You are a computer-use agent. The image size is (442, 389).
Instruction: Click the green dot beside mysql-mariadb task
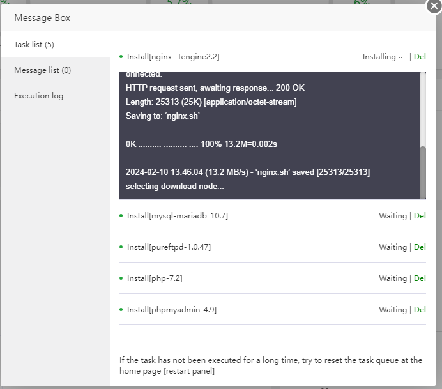tap(121, 216)
